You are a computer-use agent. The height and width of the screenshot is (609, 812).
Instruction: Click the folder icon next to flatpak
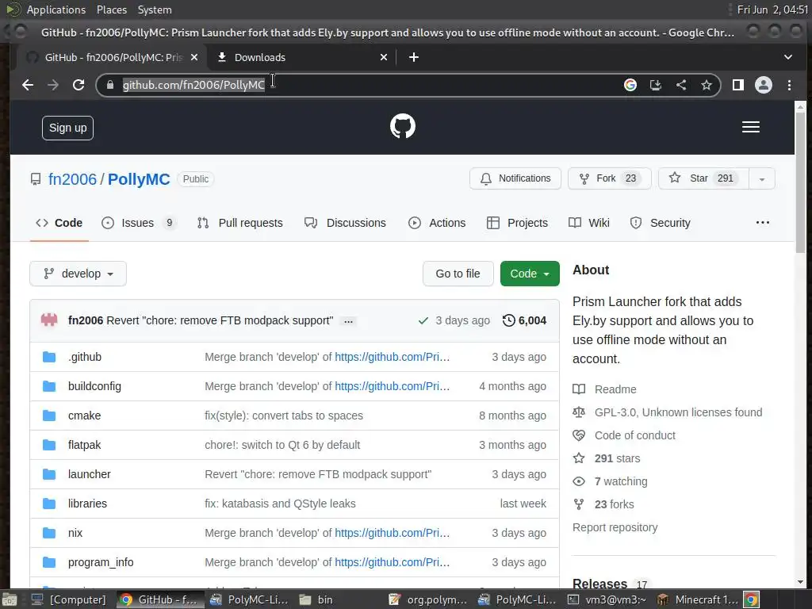click(49, 445)
